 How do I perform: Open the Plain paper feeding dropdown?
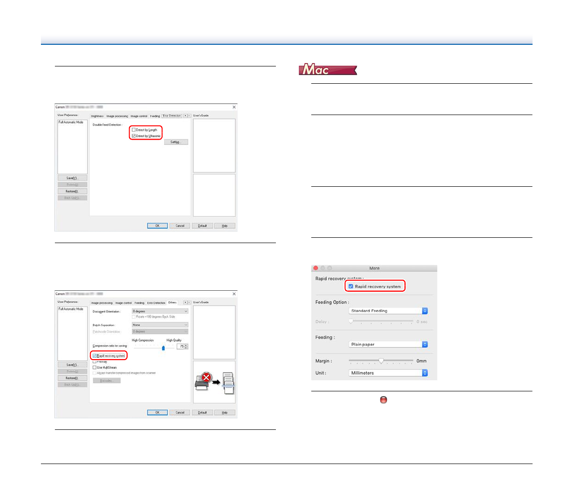[x=388, y=345]
